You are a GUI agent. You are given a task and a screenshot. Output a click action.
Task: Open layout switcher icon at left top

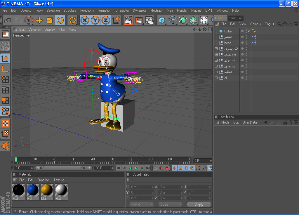5,34
